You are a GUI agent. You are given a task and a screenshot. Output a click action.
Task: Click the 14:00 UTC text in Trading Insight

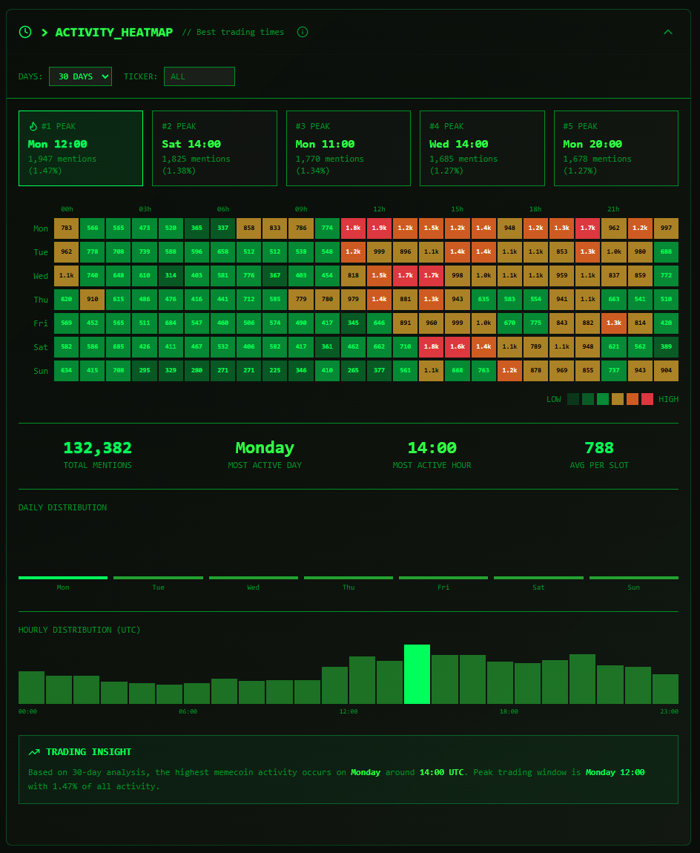click(x=442, y=772)
